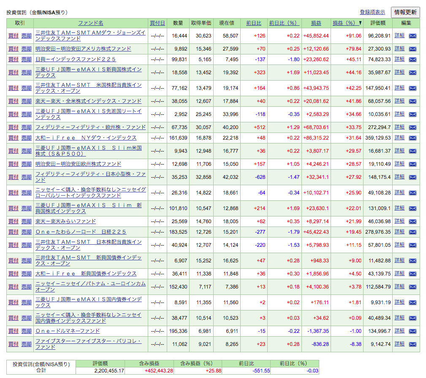
Task: Click mail icon for フィデリティ・日本小型株 row
Action: coord(412,177)
